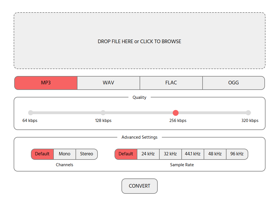Set quality slider to 320 kbps
The image size is (280, 201).
[248, 113]
